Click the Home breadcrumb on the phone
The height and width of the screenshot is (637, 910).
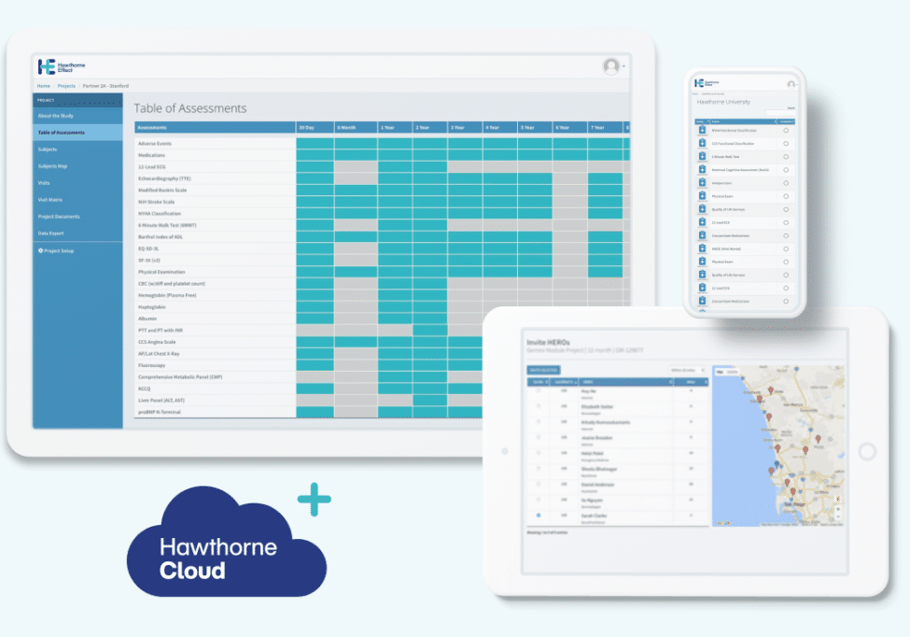[x=696, y=93]
